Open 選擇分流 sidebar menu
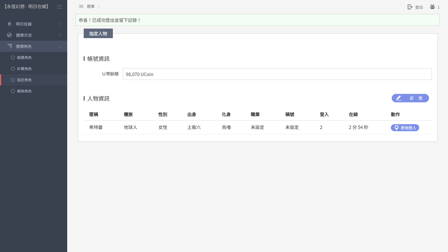Image resolution: width=448 pixels, height=252 pixels. click(34, 35)
